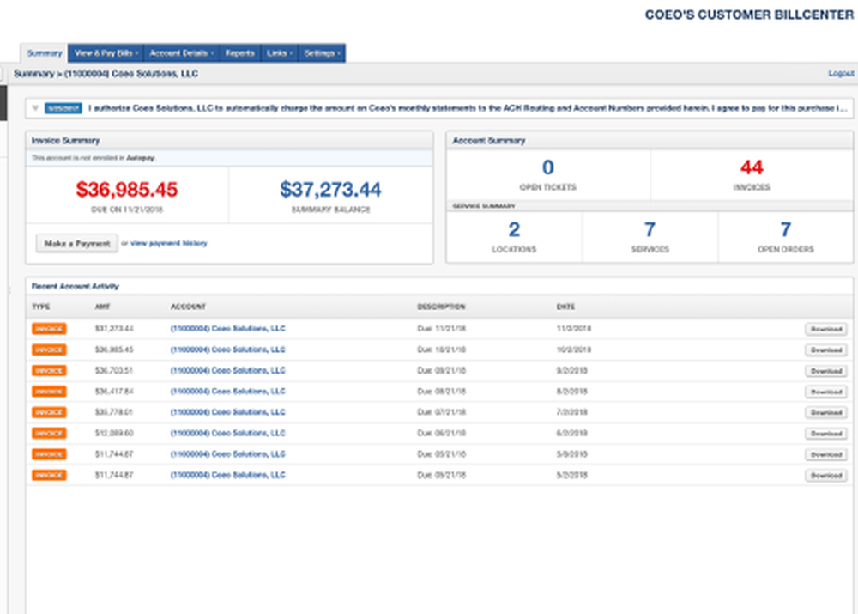Screen dimensions: 858x614
Task: Download the invoice dated 7/2/2018
Action: point(825,412)
